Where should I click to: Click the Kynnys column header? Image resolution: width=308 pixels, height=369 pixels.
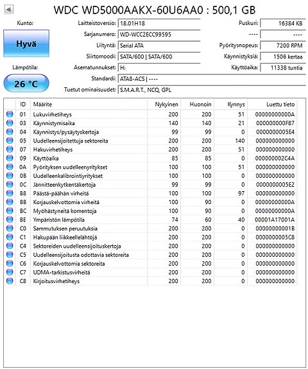tap(230, 104)
